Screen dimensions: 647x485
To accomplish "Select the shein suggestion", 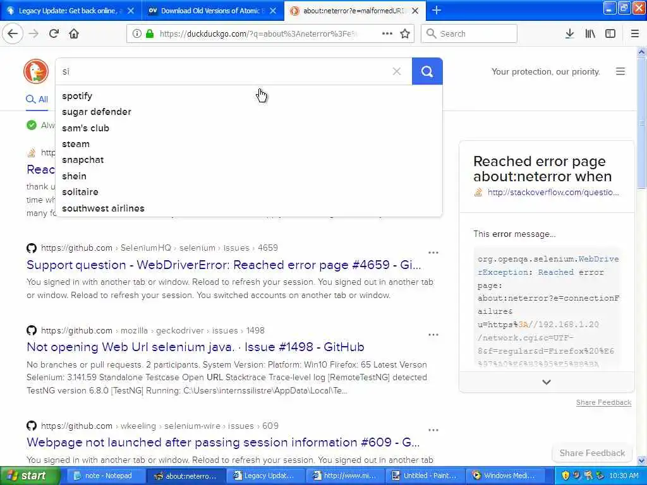I will click(x=249, y=176).
